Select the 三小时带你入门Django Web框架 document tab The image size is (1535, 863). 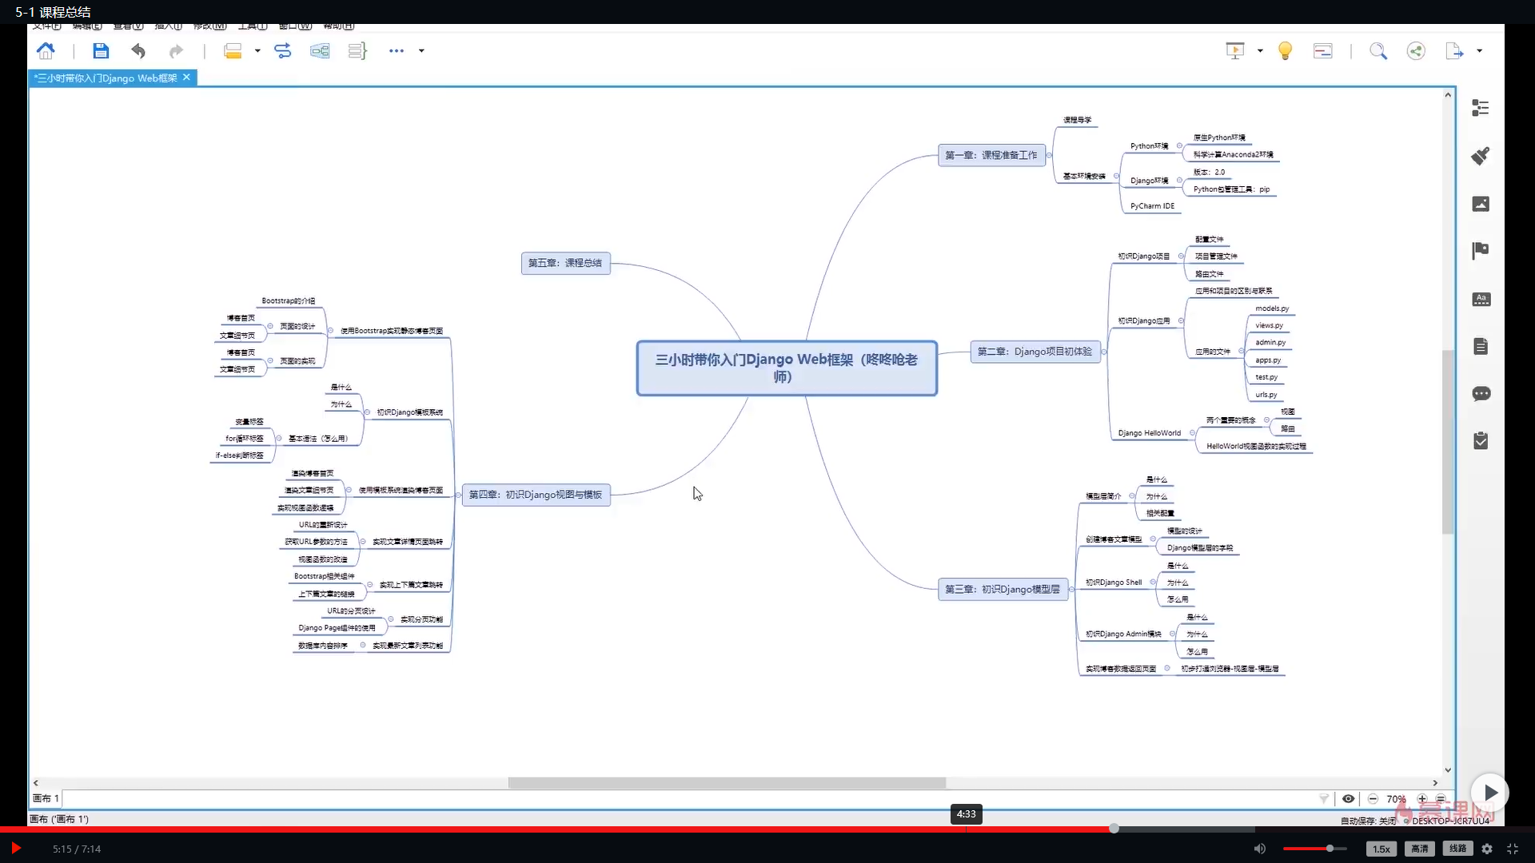coord(107,78)
